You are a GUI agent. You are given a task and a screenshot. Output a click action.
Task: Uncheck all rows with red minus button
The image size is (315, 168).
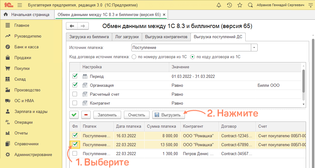[86, 115]
